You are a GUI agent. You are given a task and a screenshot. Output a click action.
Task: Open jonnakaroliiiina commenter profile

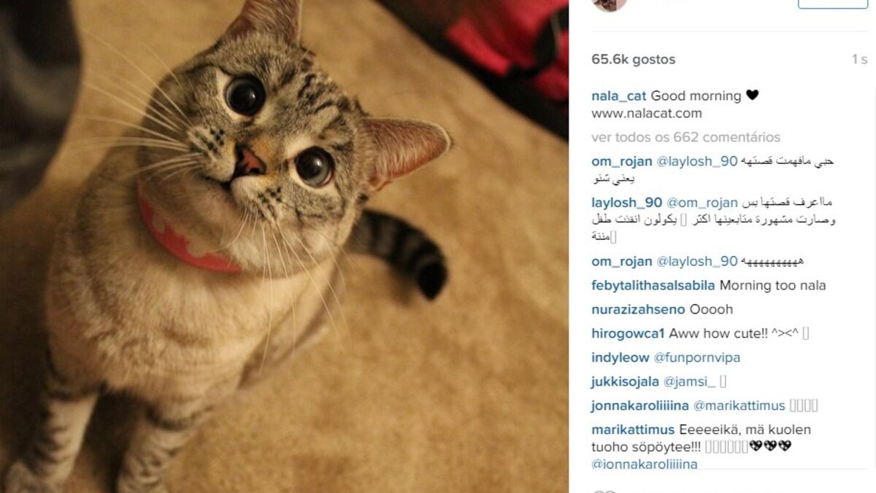point(640,406)
